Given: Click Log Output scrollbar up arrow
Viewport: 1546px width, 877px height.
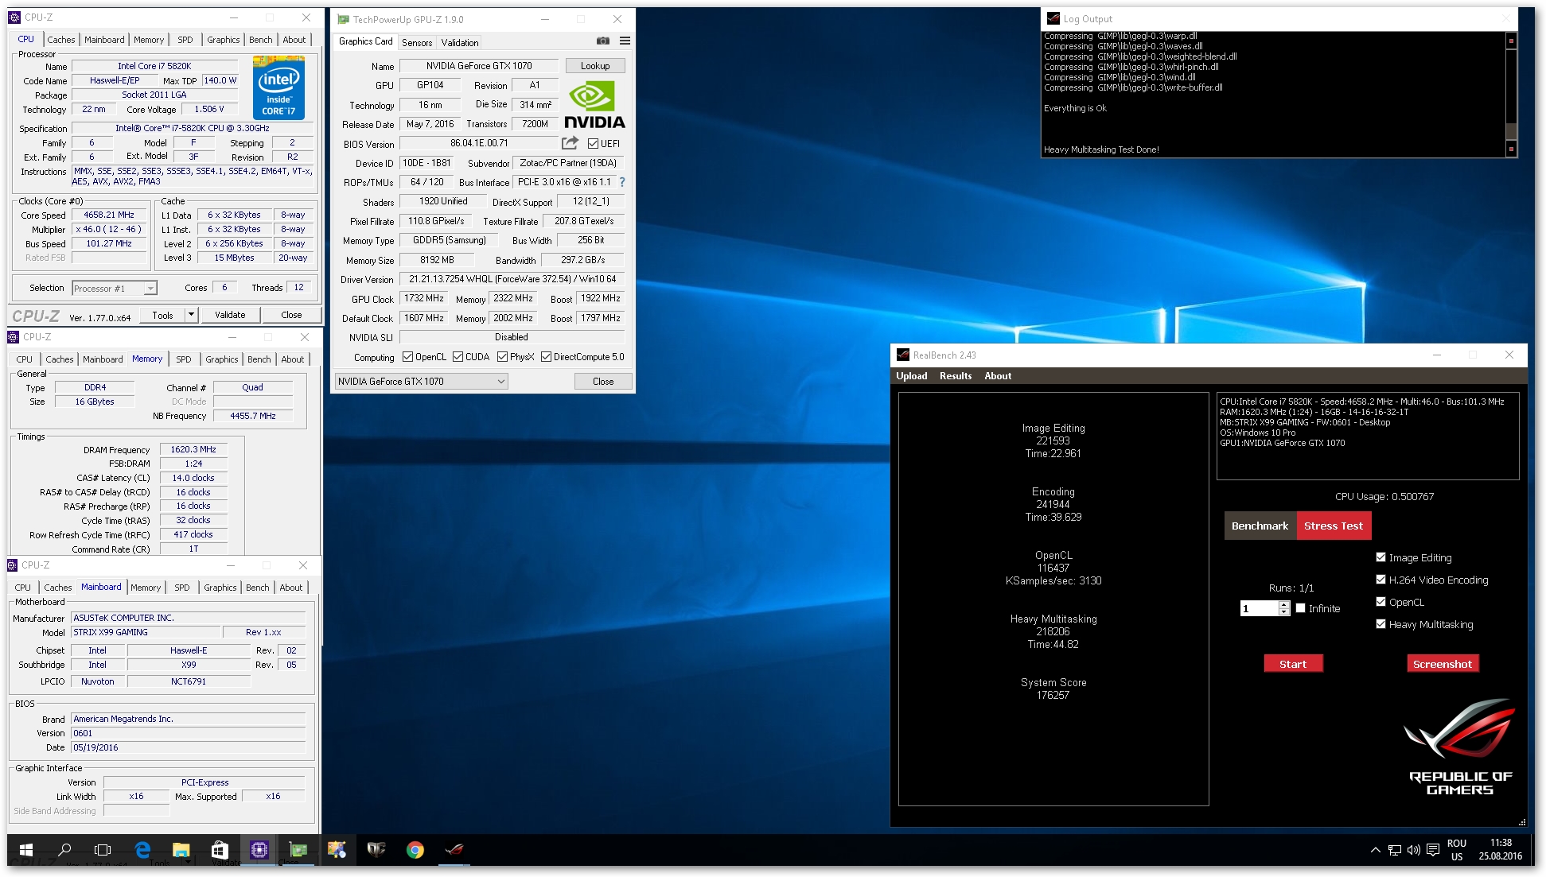Looking at the screenshot, I should pos(1511,41).
